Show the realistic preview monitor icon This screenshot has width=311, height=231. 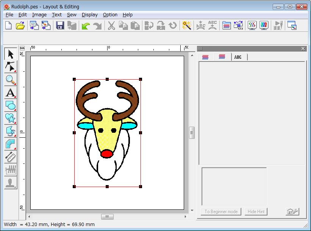(264, 26)
